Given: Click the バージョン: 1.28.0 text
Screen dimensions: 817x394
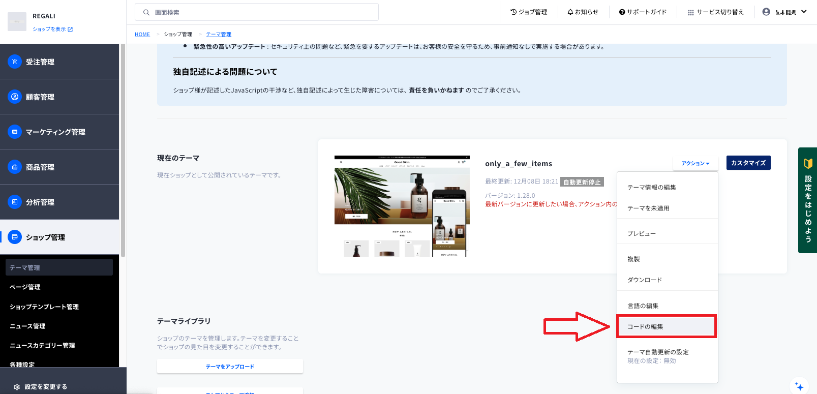Looking at the screenshot, I should pyautogui.click(x=510, y=196).
